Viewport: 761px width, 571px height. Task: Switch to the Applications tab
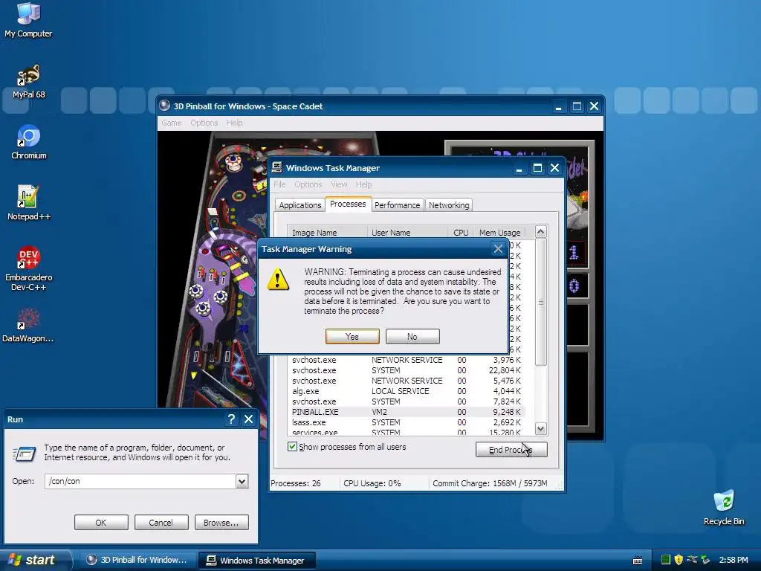coord(300,205)
